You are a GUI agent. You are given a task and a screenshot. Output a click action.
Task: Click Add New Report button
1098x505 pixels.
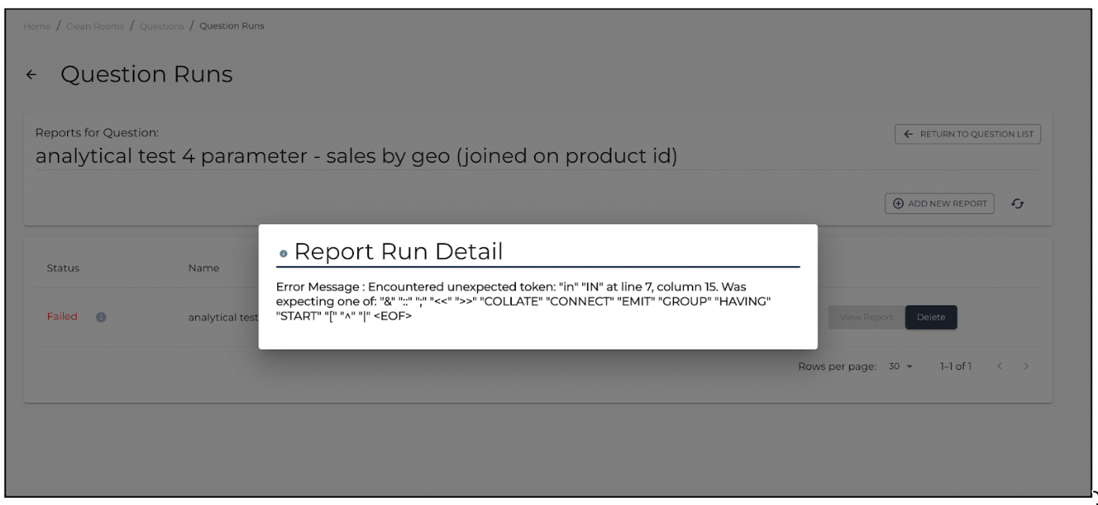coord(939,204)
